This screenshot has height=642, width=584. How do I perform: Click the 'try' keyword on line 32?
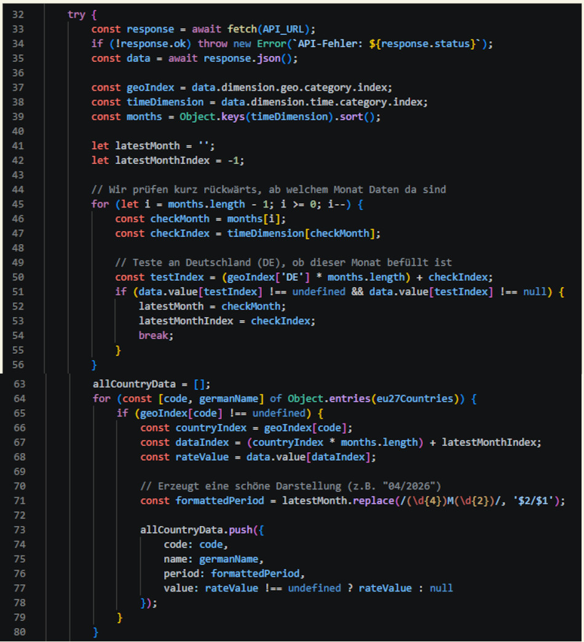click(x=77, y=15)
